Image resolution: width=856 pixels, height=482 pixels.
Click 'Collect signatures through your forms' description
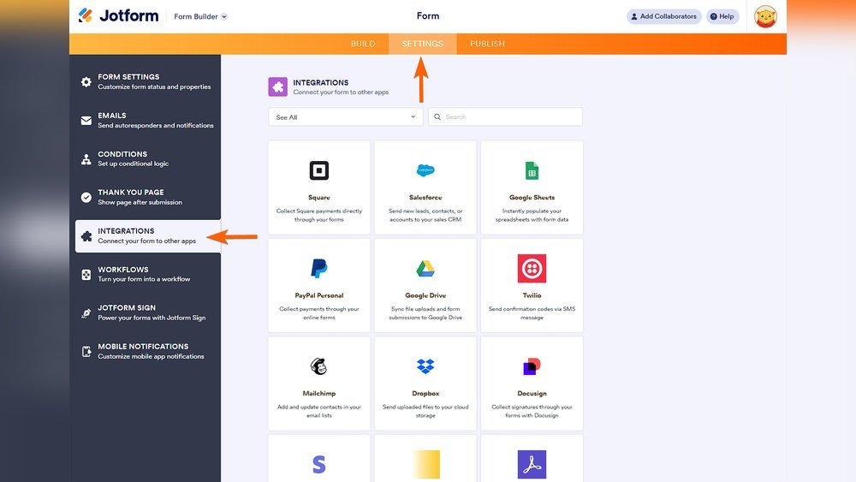point(532,411)
